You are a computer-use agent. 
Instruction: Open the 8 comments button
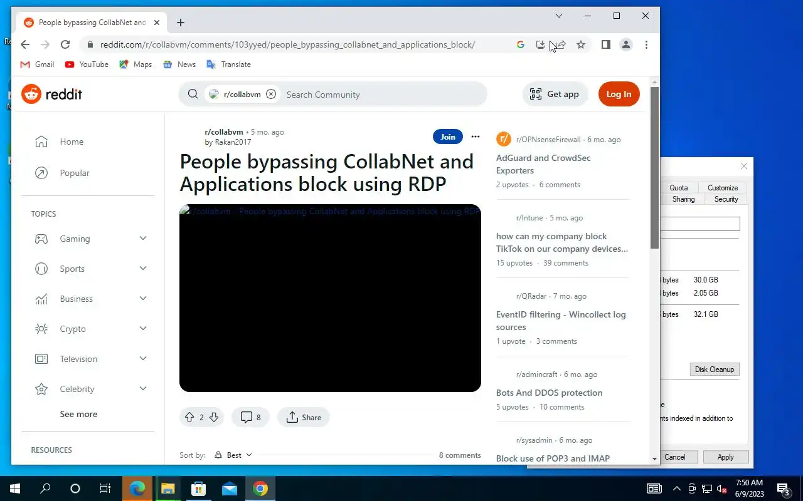click(250, 417)
